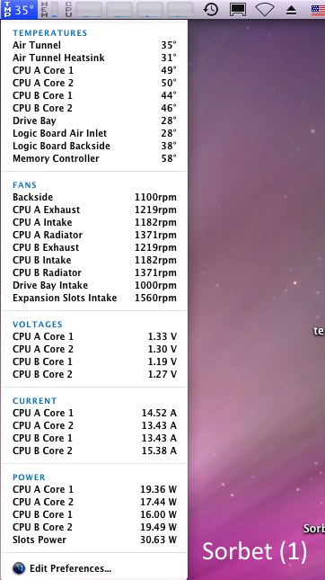Image resolution: width=325 pixels, height=580 pixels.
Task: Click the CURRENT section heading
Action: point(35,401)
